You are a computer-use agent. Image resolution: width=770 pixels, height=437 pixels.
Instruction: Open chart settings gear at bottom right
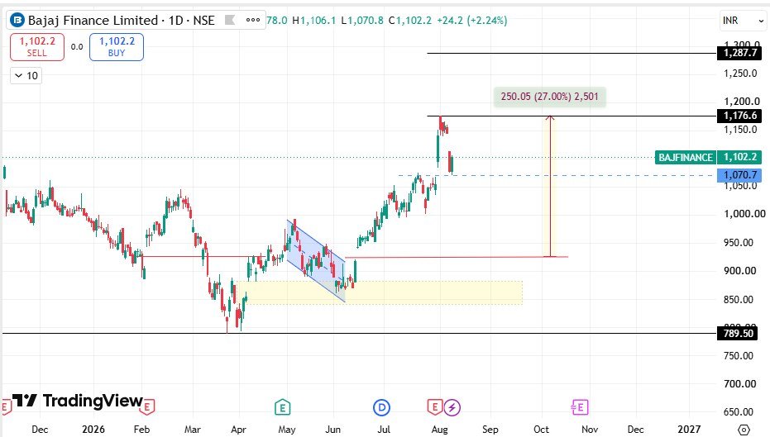click(x=744, y=430)
